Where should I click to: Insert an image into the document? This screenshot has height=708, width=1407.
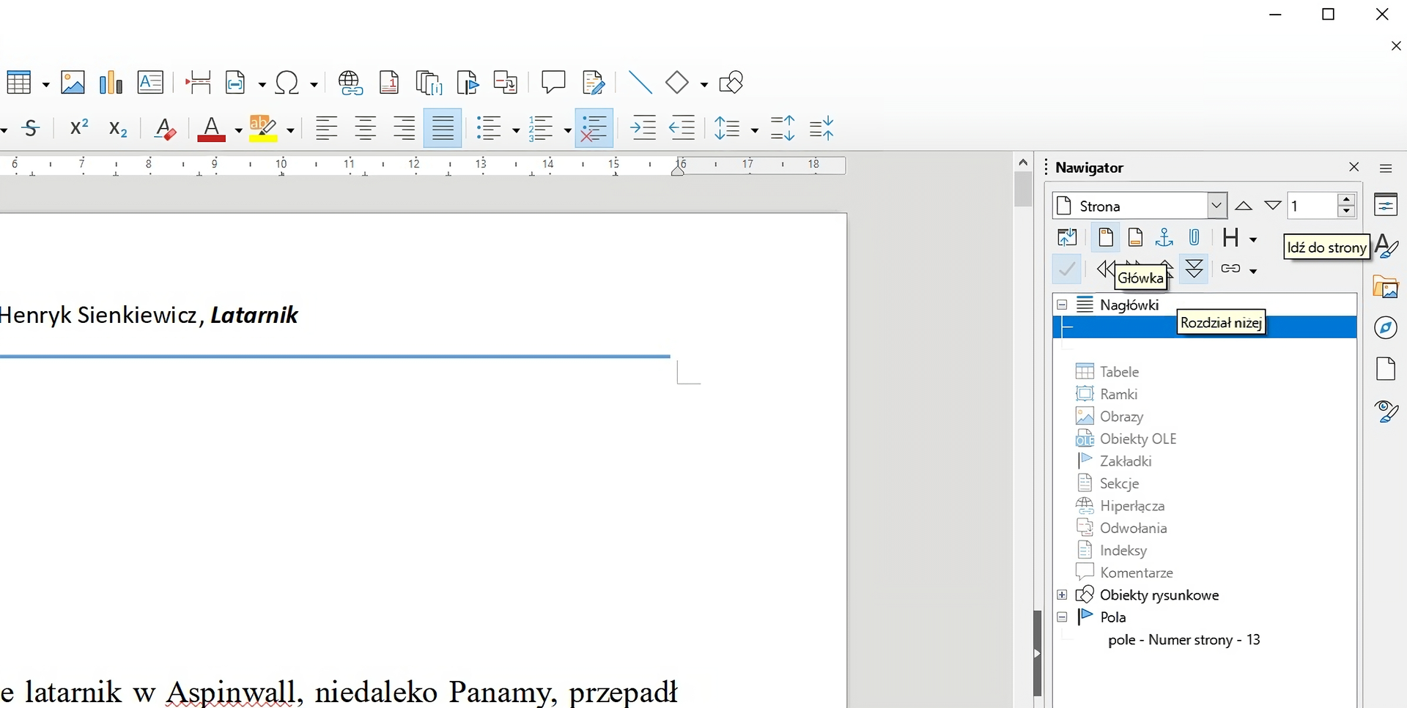73,83
